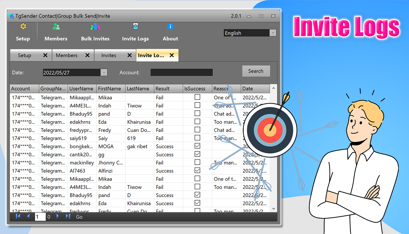Click the Members people icon
409x234 pixels.
(x=56, y=27)
